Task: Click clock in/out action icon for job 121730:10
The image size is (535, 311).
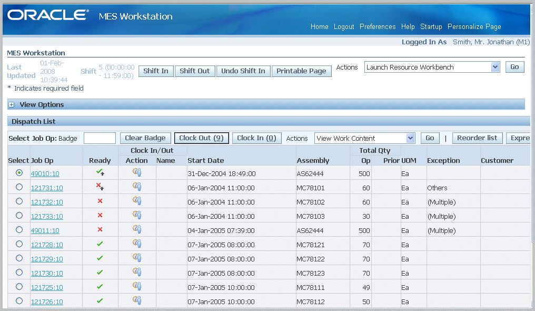Action: pos(137,272)
